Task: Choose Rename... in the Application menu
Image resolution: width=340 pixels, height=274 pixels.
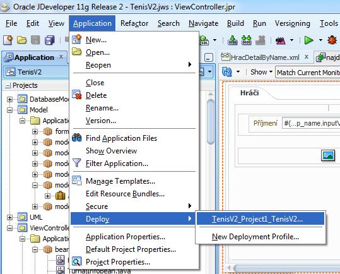Action: pos(134,108)
